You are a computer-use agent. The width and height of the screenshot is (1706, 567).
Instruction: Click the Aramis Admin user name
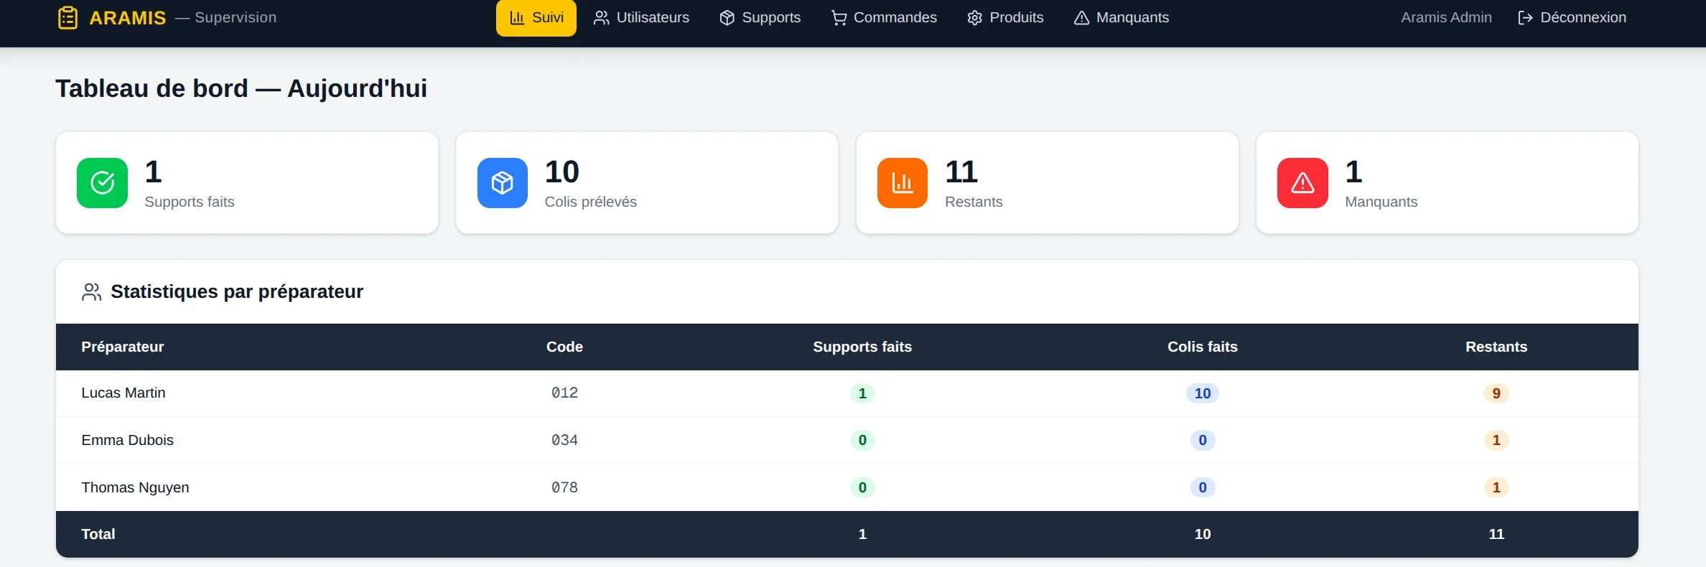(x=1446, y=17)
